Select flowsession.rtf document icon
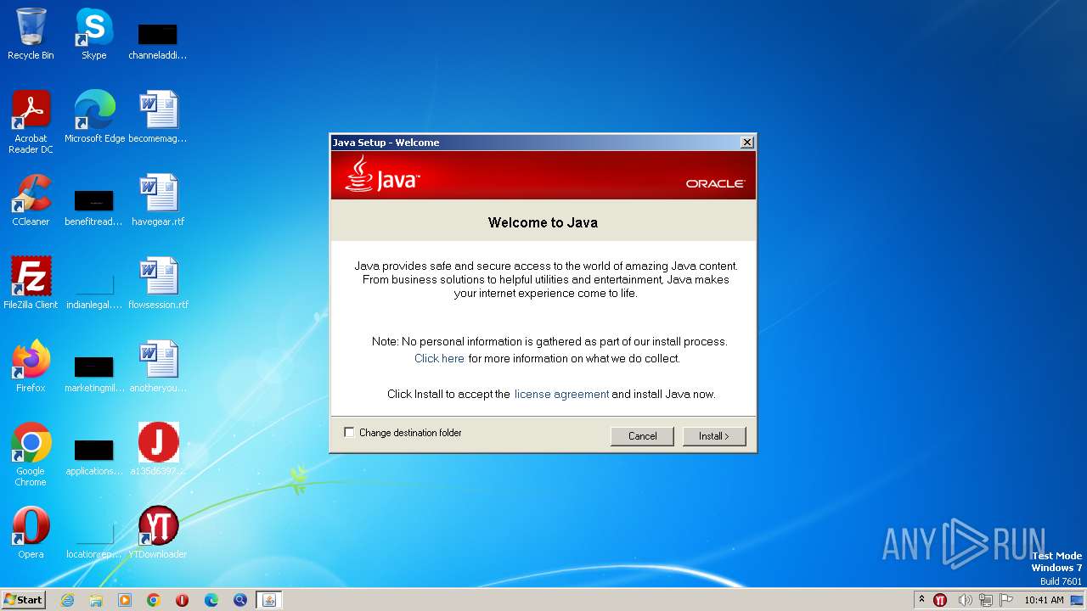 pos(158,283)
